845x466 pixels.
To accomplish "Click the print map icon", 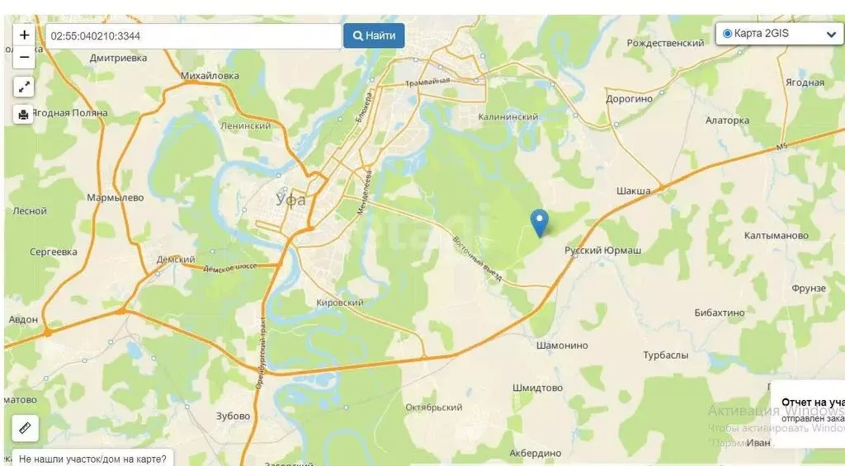I will coord(24,114).
